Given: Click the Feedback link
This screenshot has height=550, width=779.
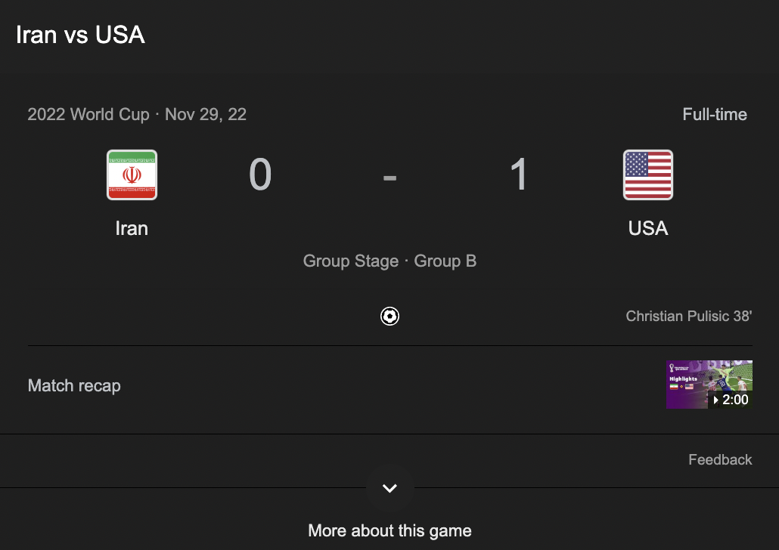Looking at the screenshot, I should (720, 459).
